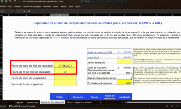The height and width of the screenshot is (109, 181).
Task: Click the Name Box showing D19
Action: pos(5,11)
